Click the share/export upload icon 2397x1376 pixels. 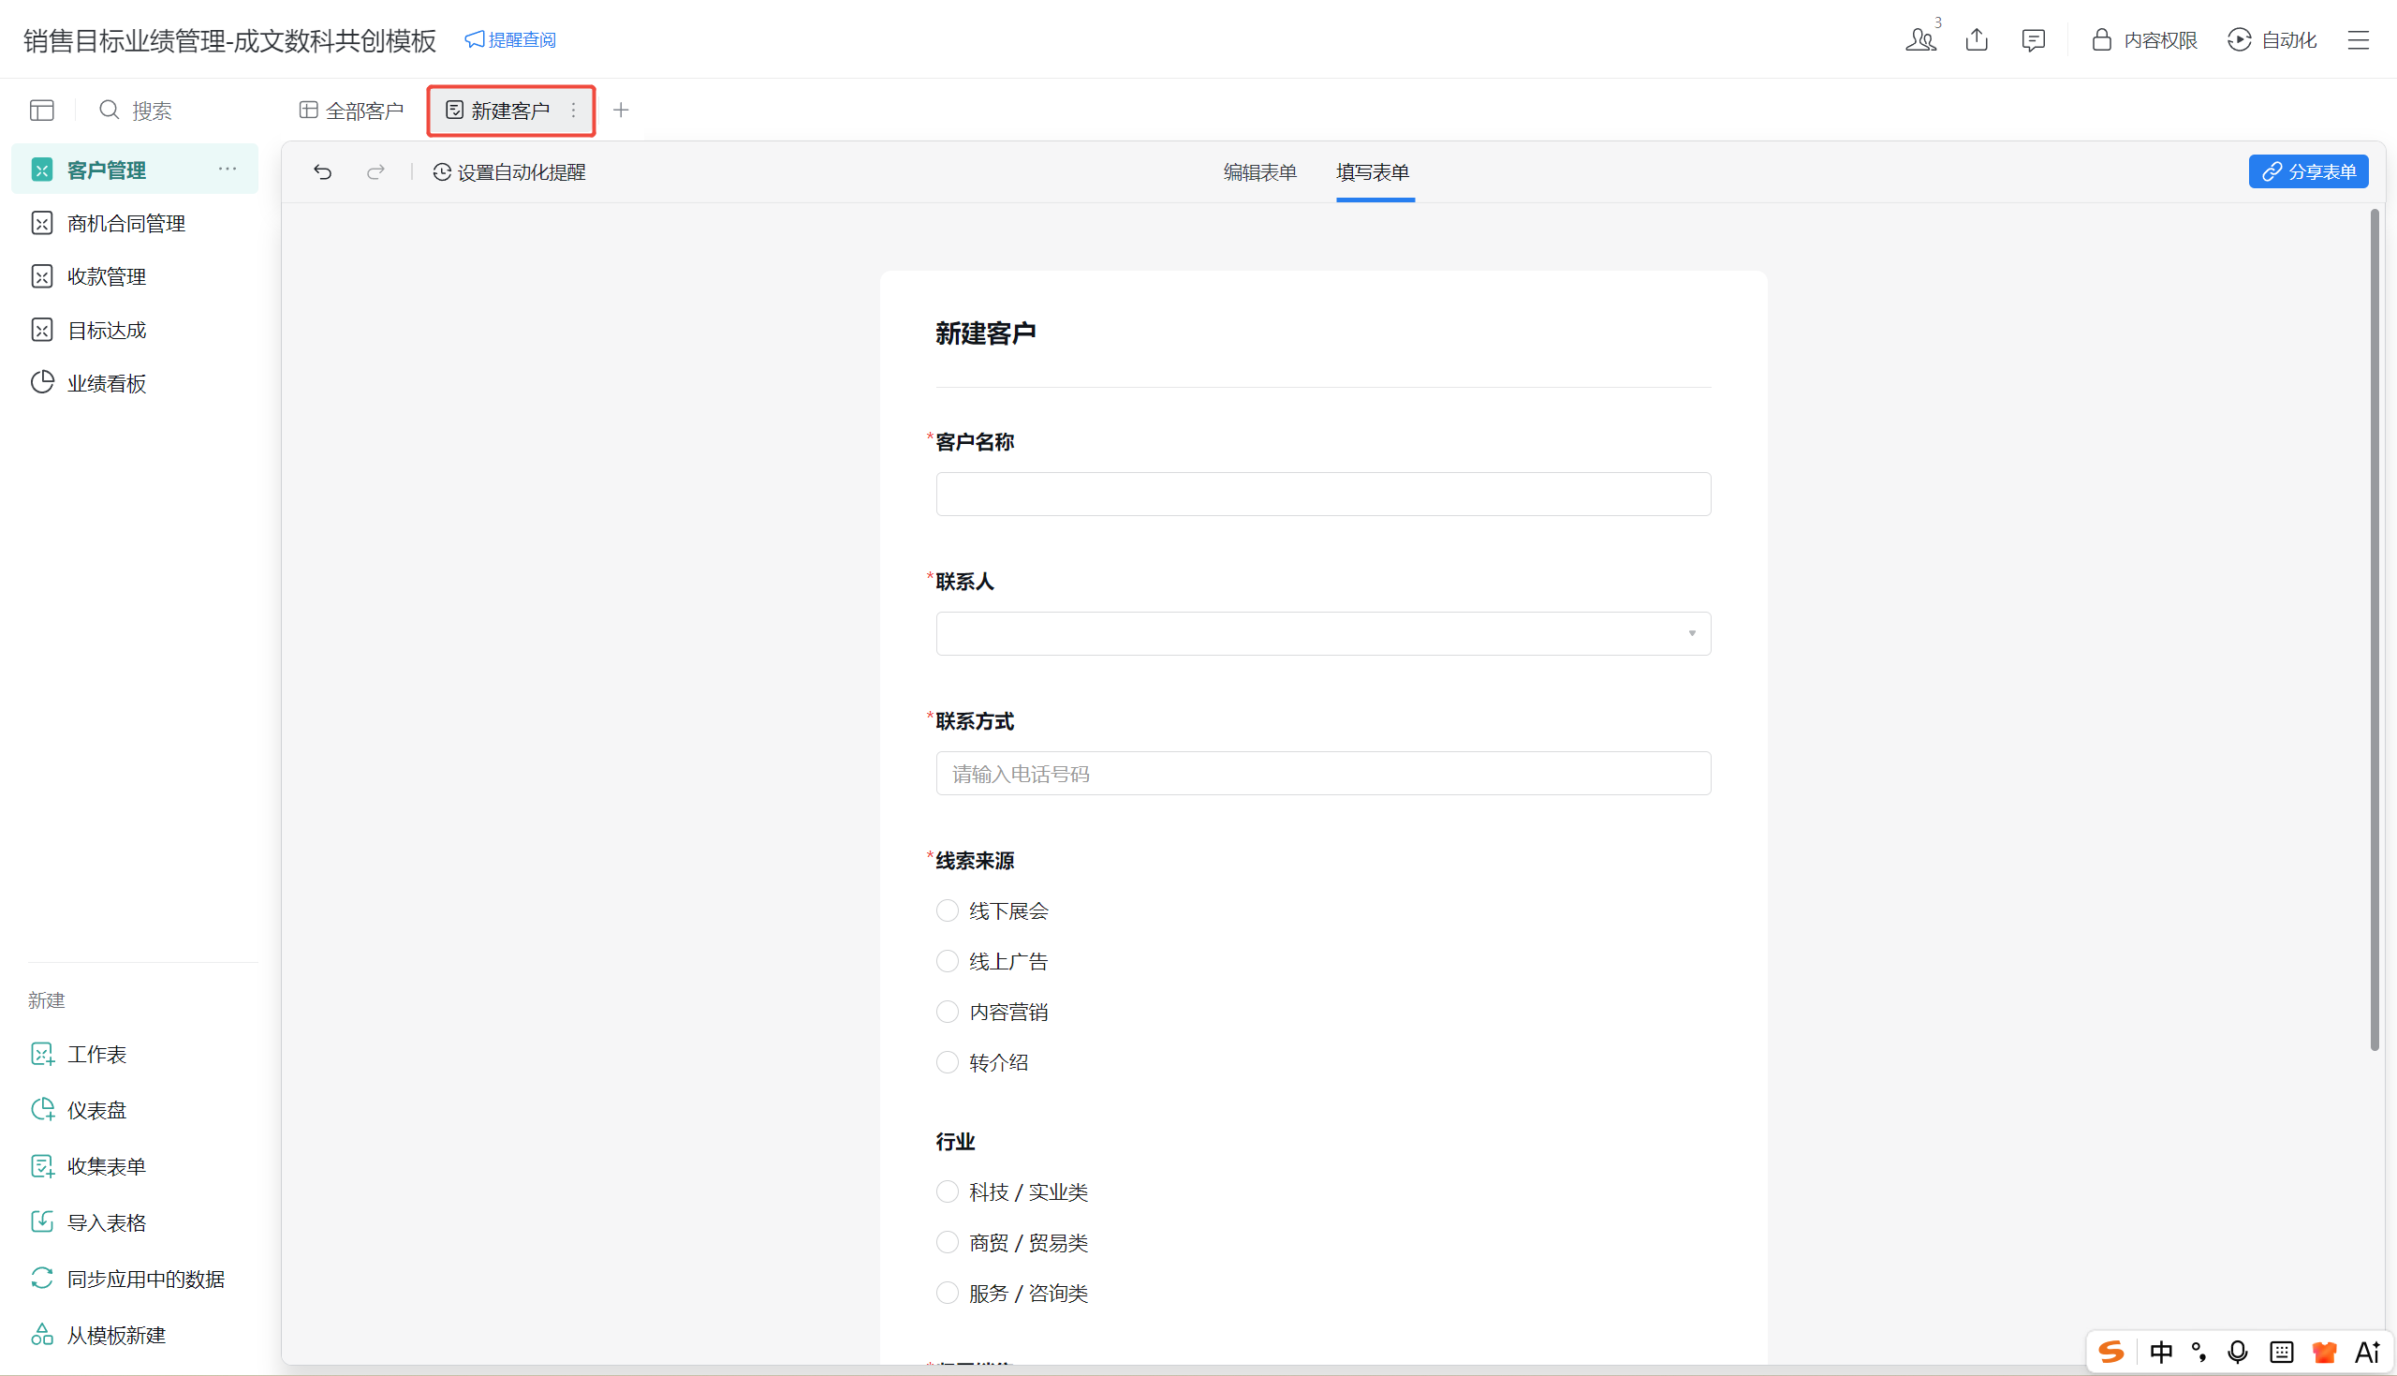(x=1977, y=39)
